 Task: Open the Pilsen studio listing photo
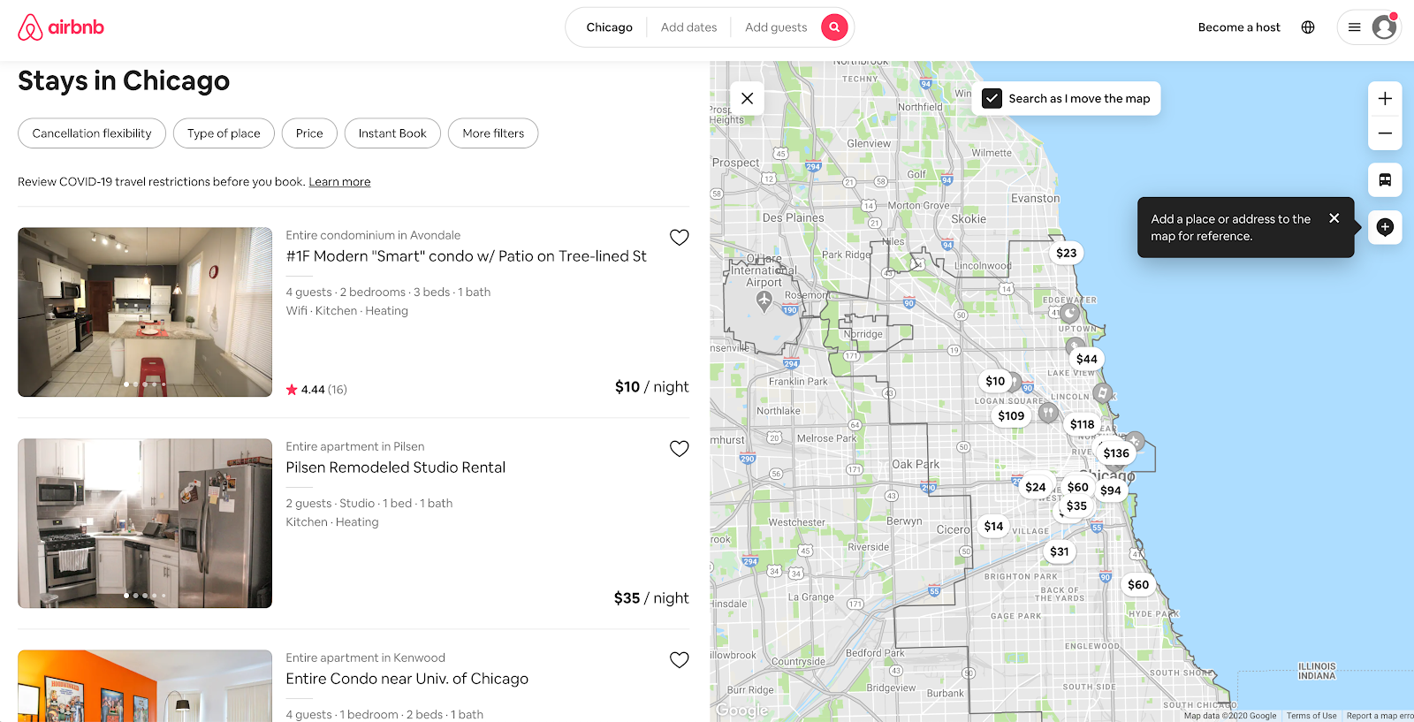point(145,523)
